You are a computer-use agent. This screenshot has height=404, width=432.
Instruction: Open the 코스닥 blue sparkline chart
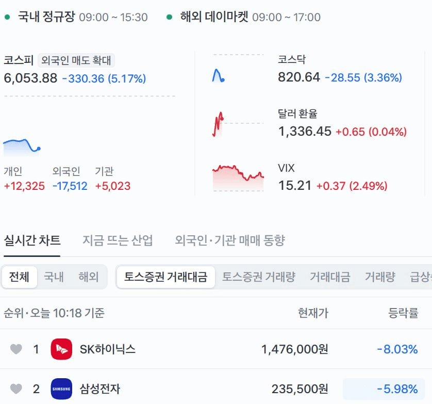tap(219, 75)
